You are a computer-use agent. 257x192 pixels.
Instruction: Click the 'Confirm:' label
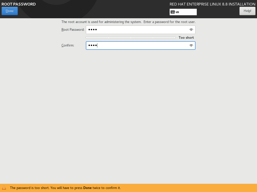point(68,45)
